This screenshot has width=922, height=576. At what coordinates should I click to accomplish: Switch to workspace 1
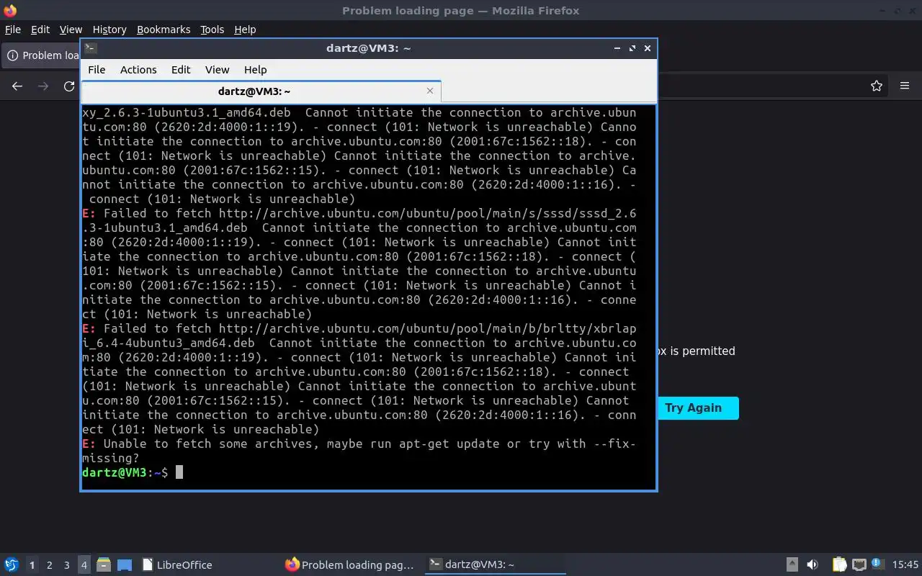32,565
